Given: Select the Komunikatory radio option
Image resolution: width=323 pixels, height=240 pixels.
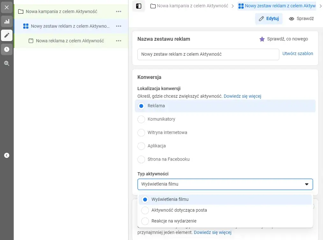Looking at the screenshot, I should tap(141, 119).
